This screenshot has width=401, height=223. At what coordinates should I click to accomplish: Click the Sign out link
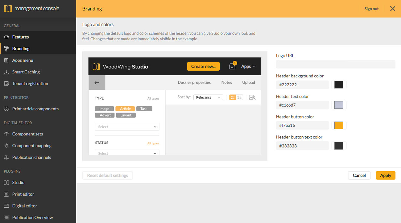pos(371,9)
